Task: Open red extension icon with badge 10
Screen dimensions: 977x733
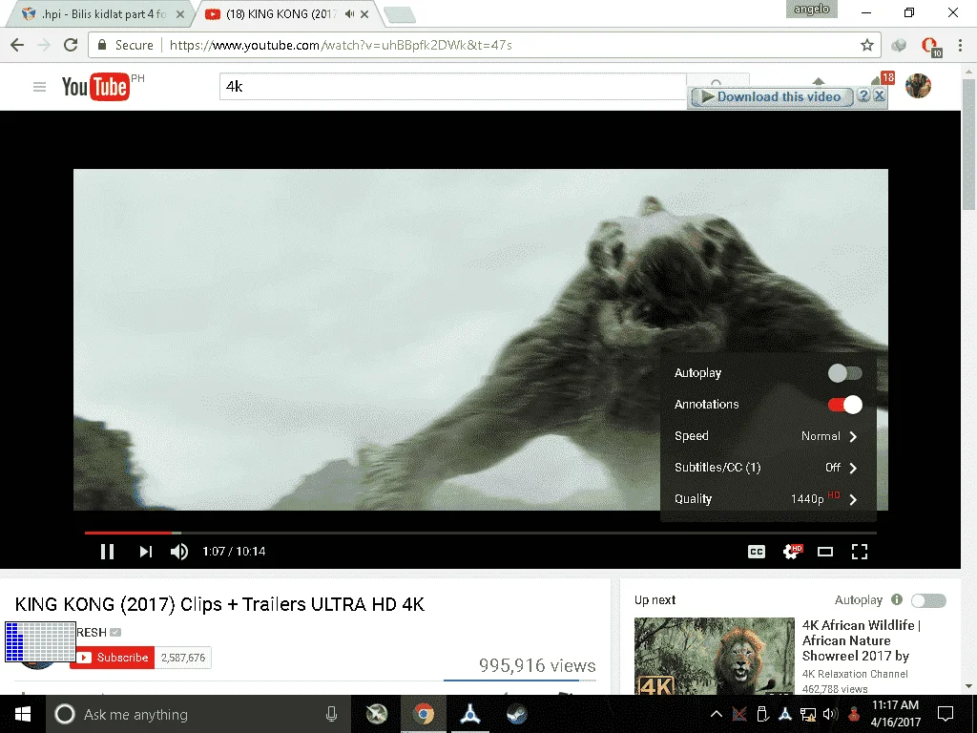Action: (930, 46)
